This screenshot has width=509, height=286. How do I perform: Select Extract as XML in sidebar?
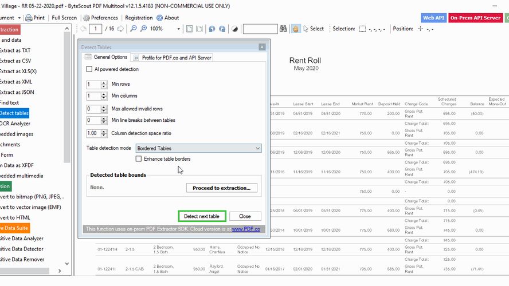(x=16, y=82)
